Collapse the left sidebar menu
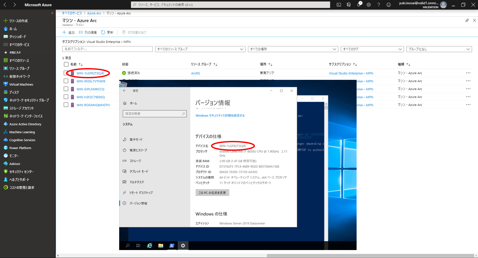The image size is (478, 258). tap(52, 13)
